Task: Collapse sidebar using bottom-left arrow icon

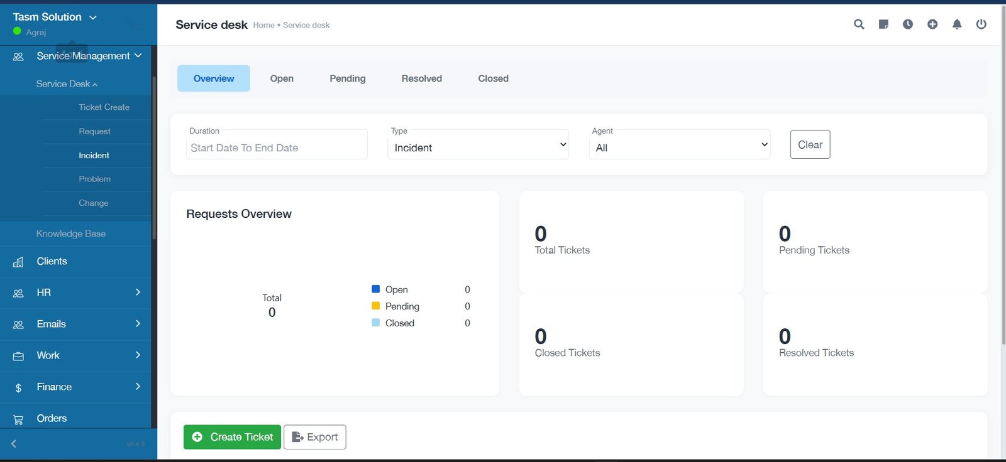Action: tap(14, 444)
